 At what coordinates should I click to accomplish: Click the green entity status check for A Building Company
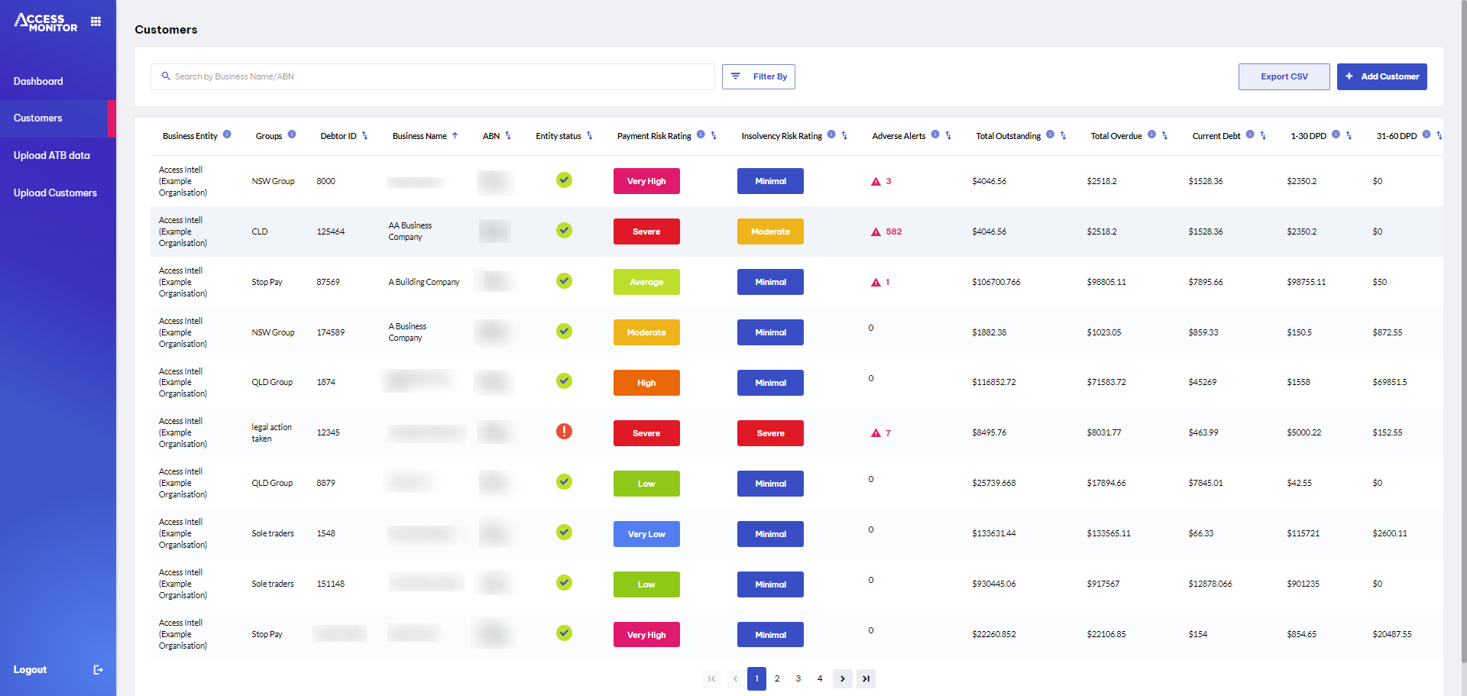pos(564,280)
